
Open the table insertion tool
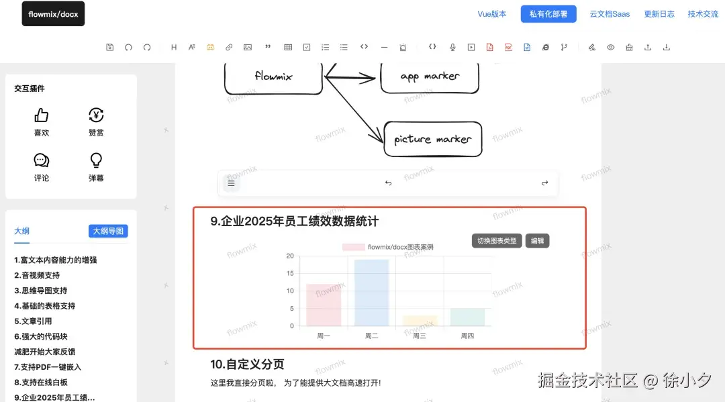pyautogui.click(x=288, y=47)
